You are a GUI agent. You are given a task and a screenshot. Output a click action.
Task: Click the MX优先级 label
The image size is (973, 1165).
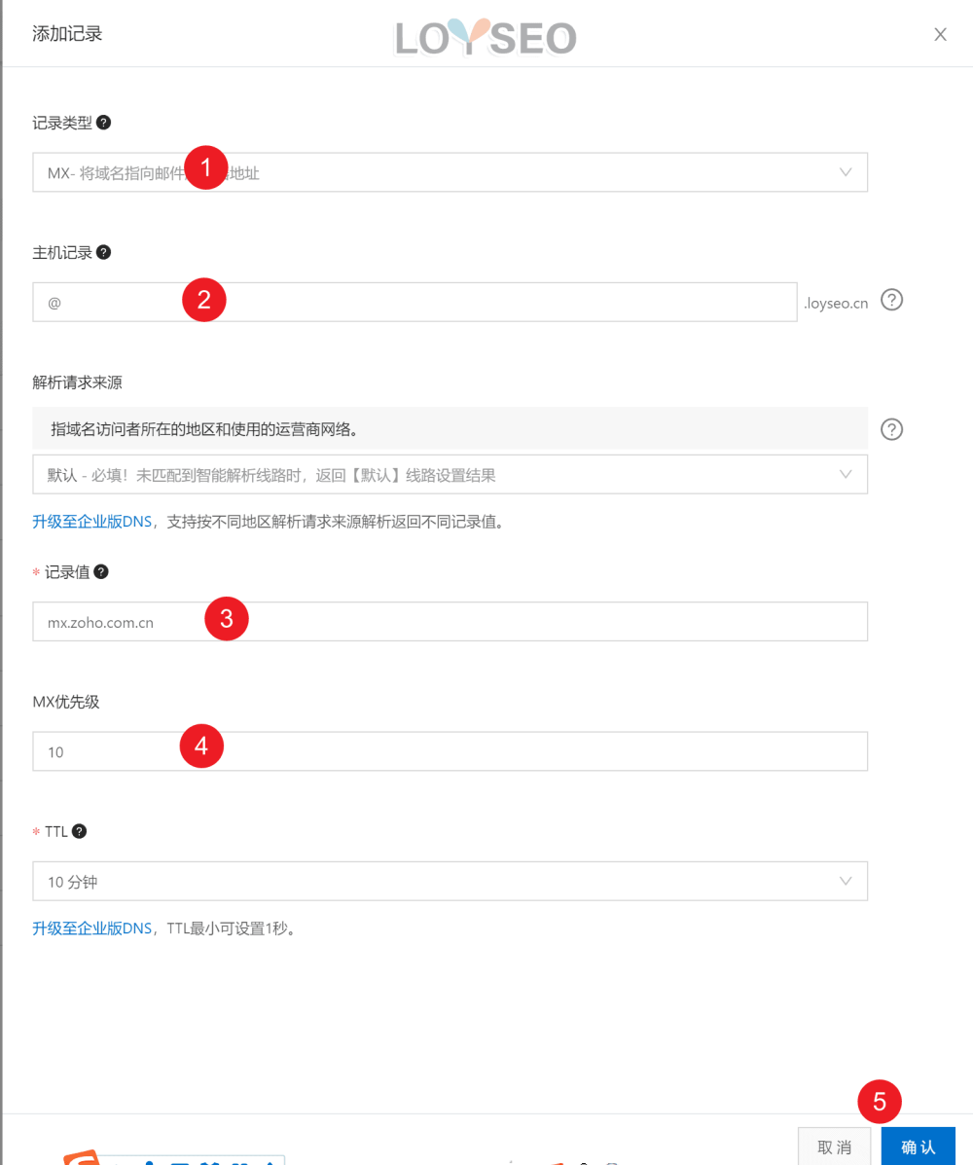[66, 702]
